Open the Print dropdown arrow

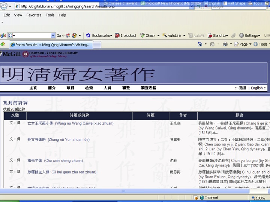231,44
